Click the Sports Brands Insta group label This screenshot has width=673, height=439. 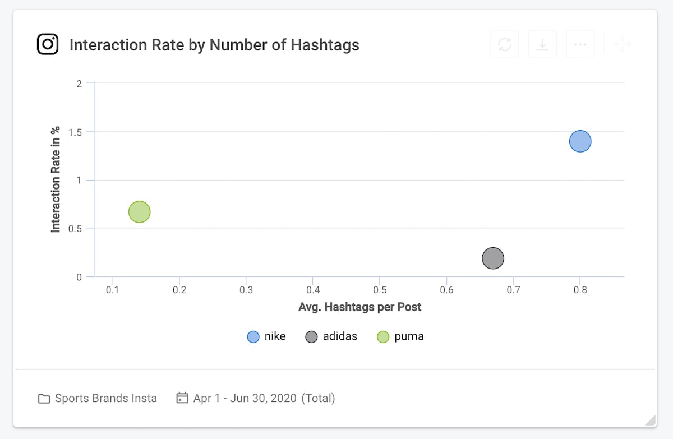(x=106, y=399)
